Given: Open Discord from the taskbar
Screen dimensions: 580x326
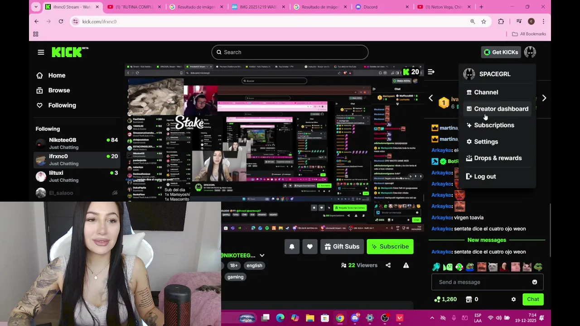Looking at the screenshot, I should tap(355, 318).
